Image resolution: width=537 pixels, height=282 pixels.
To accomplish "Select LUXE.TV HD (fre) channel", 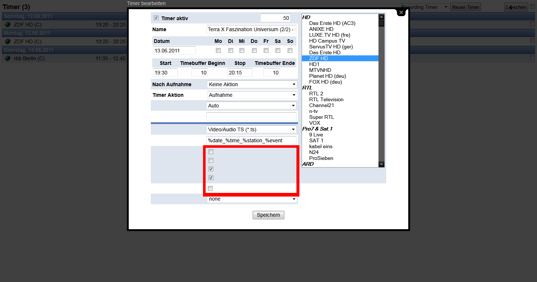I will [330, 35].
